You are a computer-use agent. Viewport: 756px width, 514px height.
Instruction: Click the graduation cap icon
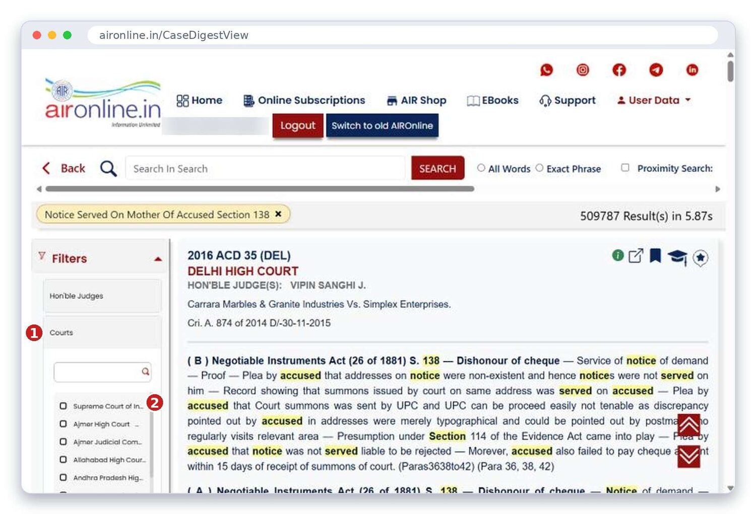pos(677,257)
